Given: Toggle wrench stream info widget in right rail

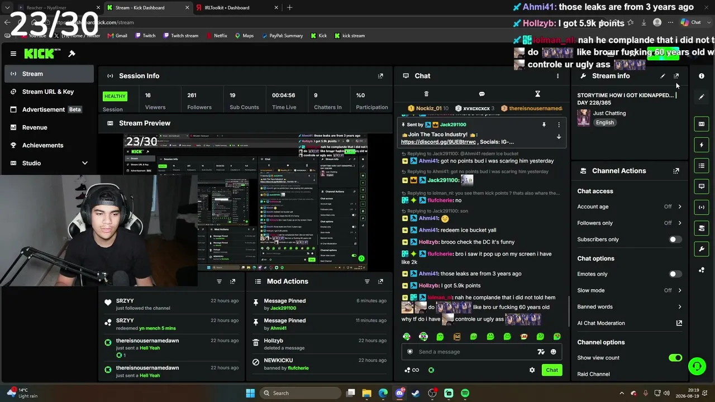Looking at the screenshot, I should pyautogui.click(x=702, y=248).
